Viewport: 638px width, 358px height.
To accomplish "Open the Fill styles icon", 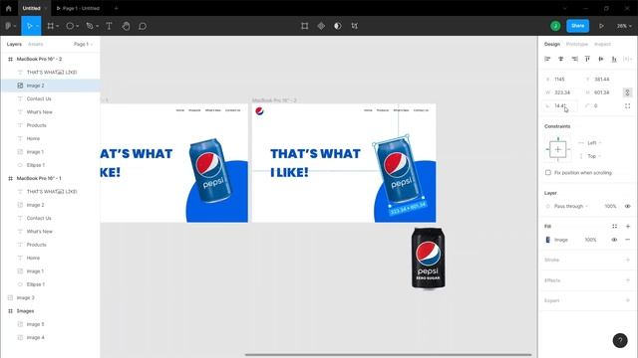I will (615, 227).
